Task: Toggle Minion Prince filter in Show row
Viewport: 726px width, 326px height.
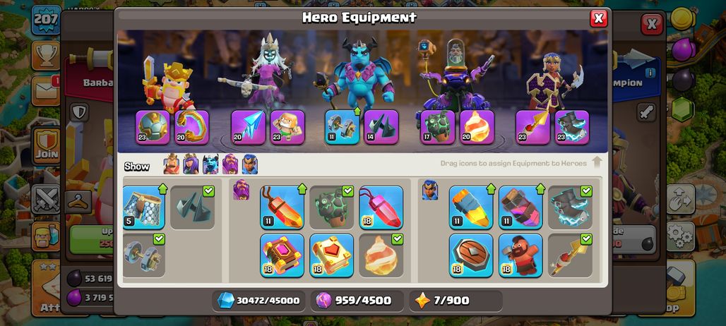Action: [x=210, y=164]
